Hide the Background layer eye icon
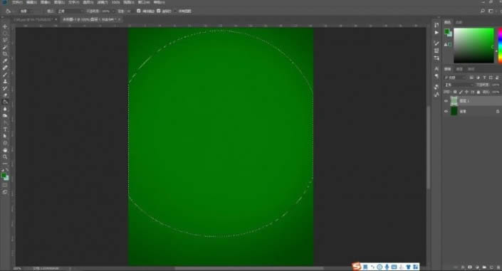The image size is (502, 271). coord(446,112)
